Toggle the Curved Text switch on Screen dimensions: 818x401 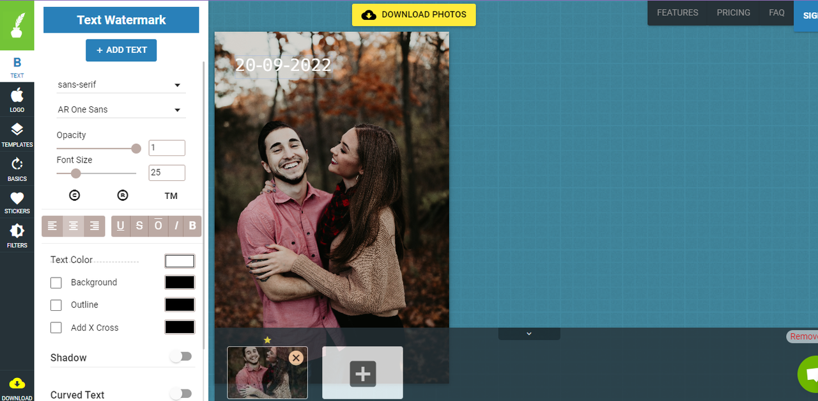tap(181, 394)
